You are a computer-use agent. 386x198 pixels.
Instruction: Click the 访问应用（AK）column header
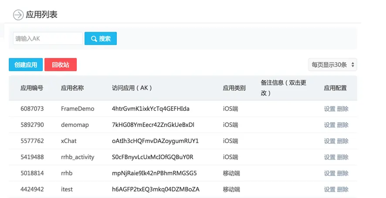[x=132, y=88]
